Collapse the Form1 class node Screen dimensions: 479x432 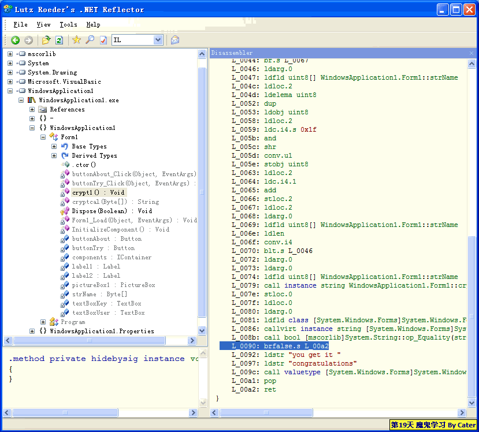click(x=43, y=137)
